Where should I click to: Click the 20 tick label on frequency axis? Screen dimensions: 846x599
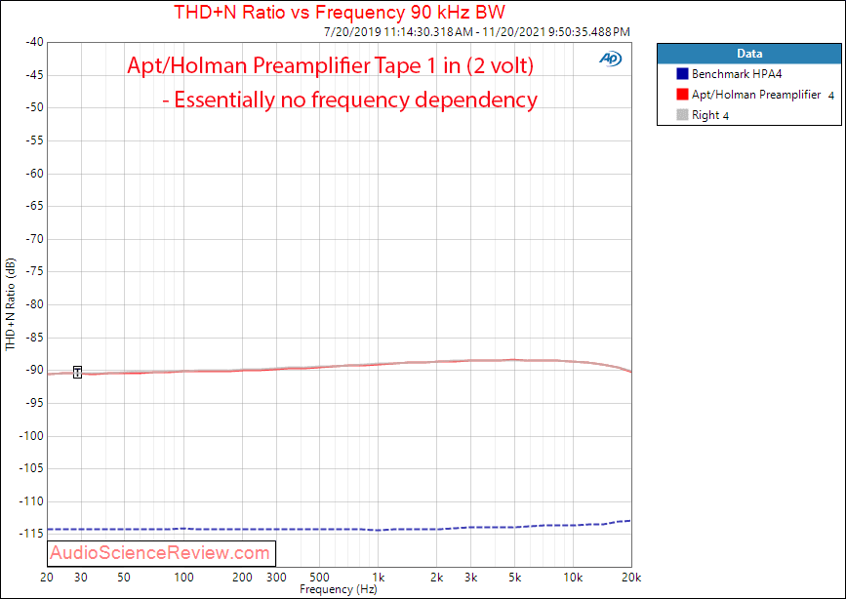point(47,578)
